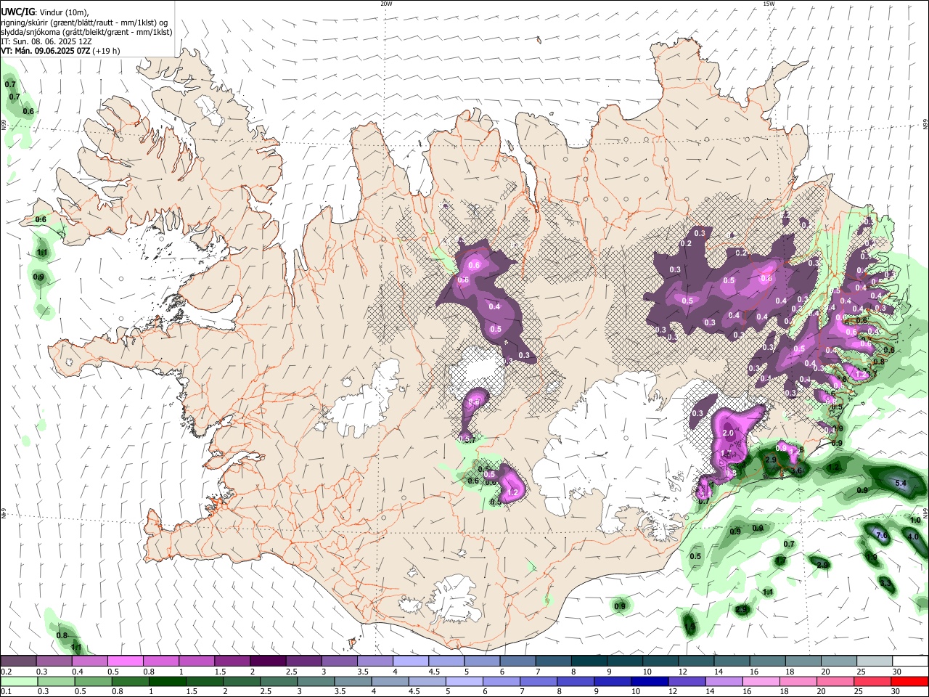This screenshot has width=929, height=697.
Task: Click the '3.3' rain value label
Action: point(885,583)
